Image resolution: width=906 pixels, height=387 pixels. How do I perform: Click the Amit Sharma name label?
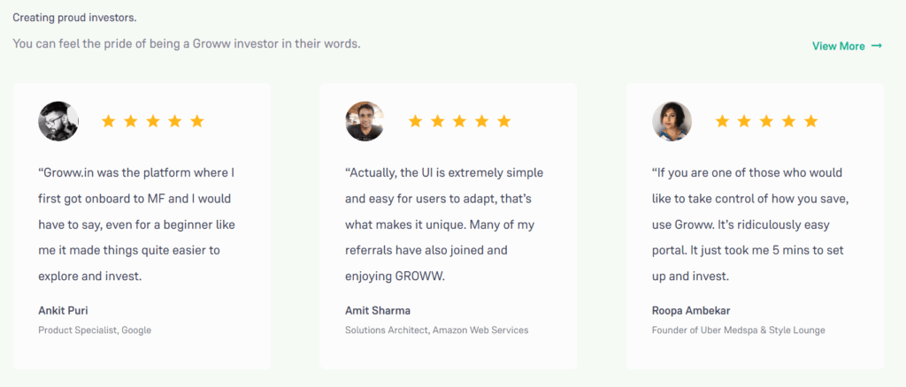point(377,311)
